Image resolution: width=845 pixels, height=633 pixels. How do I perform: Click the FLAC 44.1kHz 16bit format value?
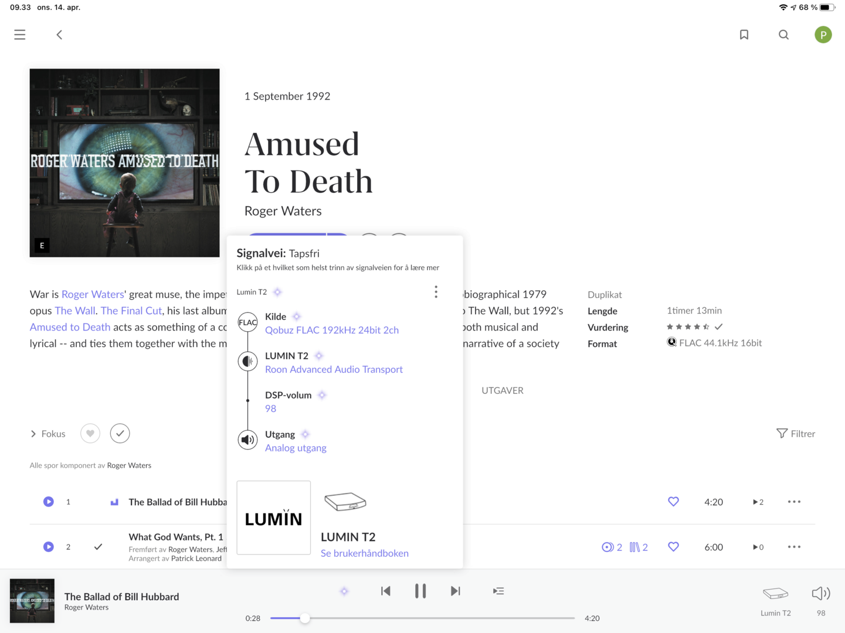(720, 343)
